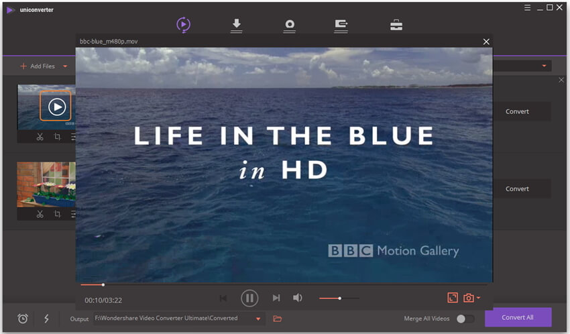Expand snapshot options dropdown arrow
The image size is (570, 334).
click(478, 298)
